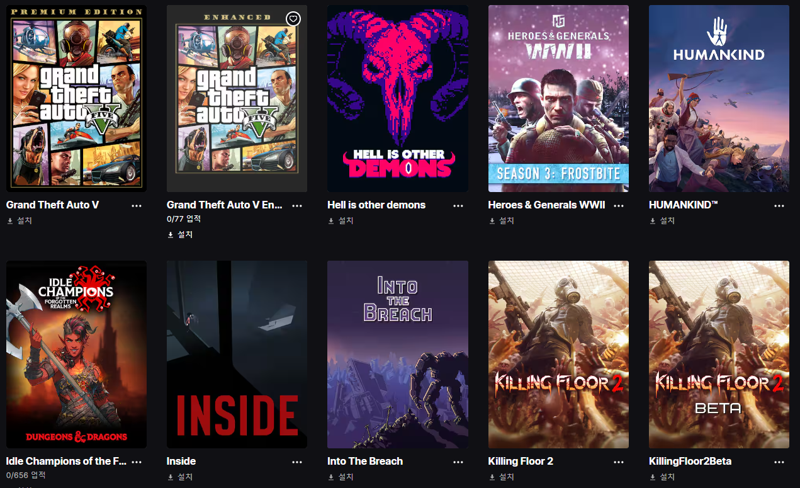Open the options menu for Hell is other demons
Viewport: 800px width, 488px height.
click(458, 206)
